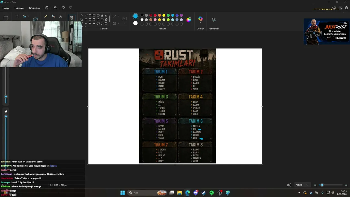Open the Edit colors wheel
The width and height of the screenshot is (350, 197).
[x=189, y=19]
